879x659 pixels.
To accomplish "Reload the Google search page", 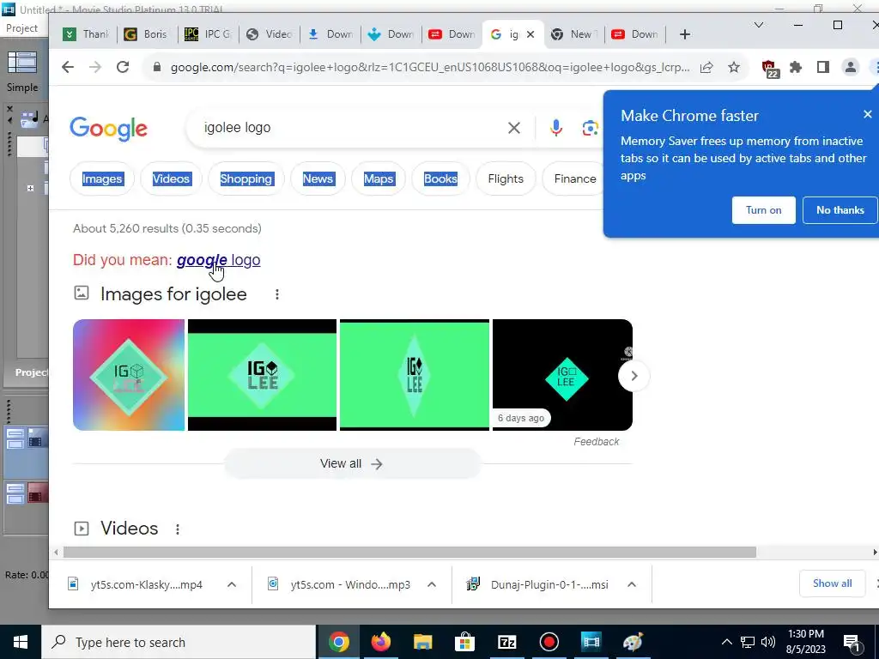I will click(123, 67).
